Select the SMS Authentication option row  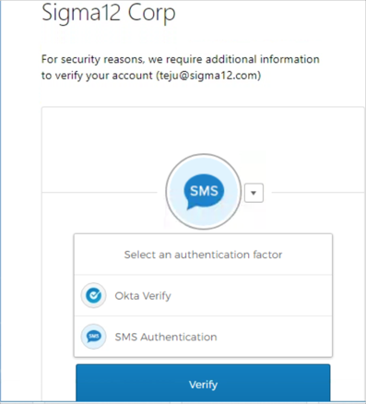203,337
